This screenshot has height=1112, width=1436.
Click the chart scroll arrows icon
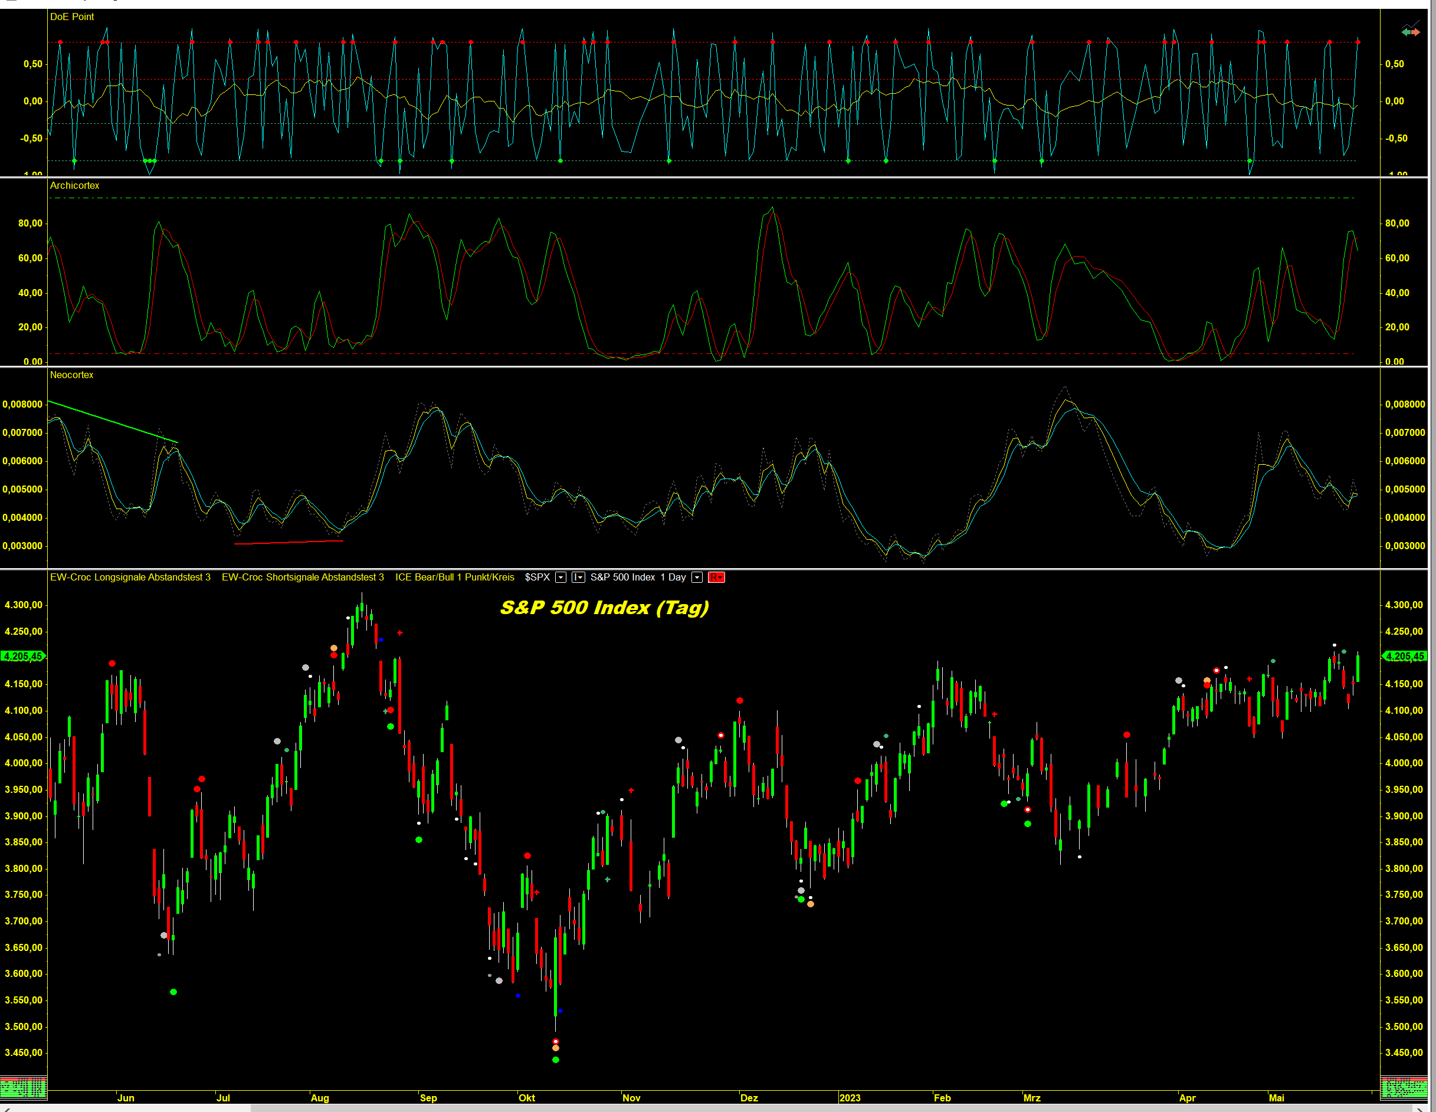pyautogui.click(x=1411, y=30)
